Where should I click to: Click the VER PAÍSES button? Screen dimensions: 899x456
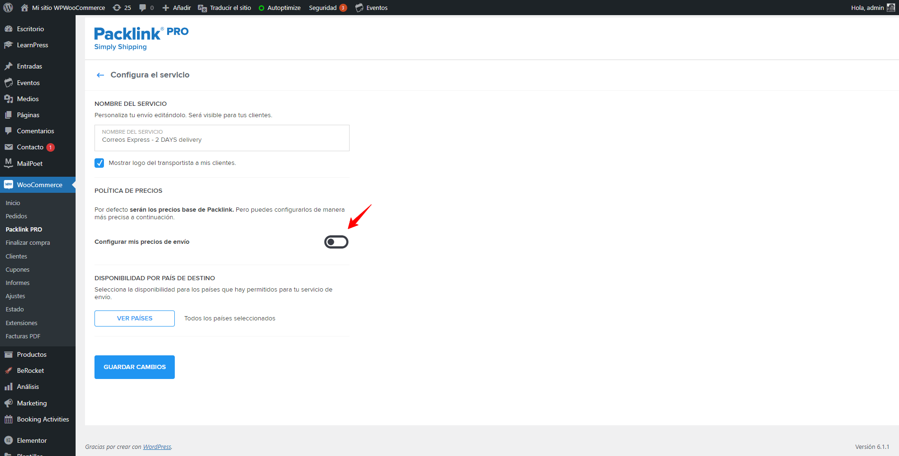[135, 318]
